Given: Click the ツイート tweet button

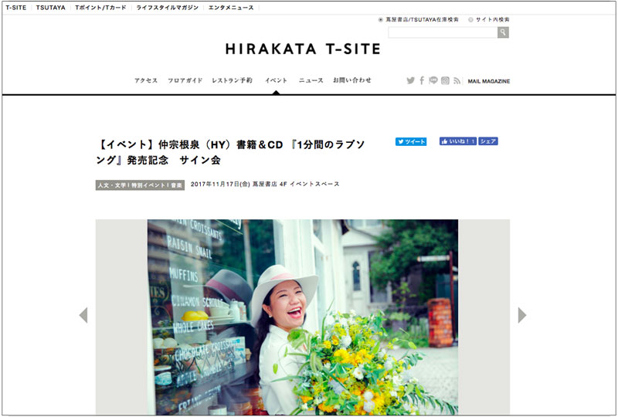Looking at the screenshot, I should [411, 142].
